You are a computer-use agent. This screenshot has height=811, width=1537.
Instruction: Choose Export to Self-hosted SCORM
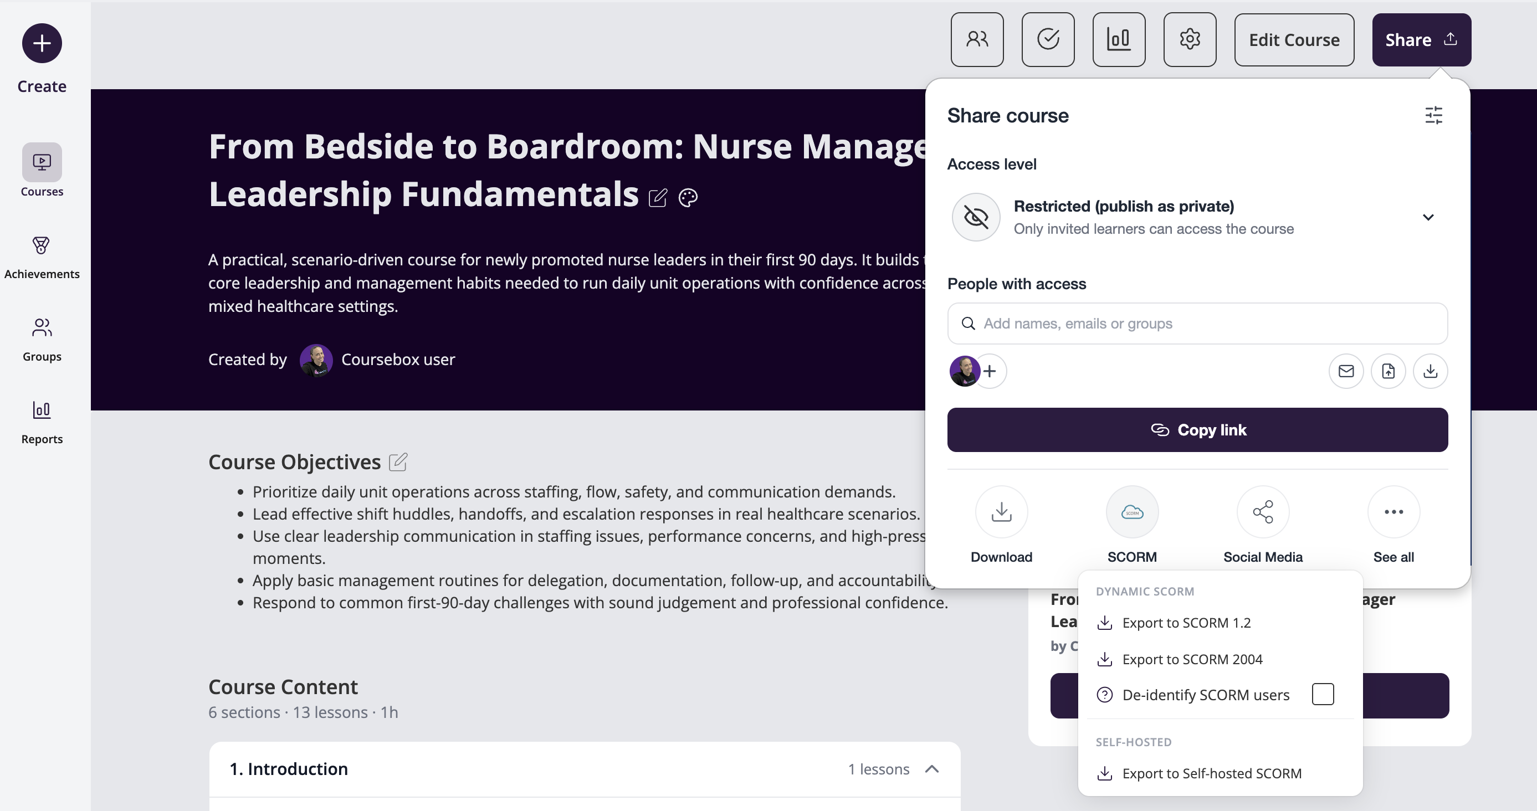click(x=1212, y=773)
